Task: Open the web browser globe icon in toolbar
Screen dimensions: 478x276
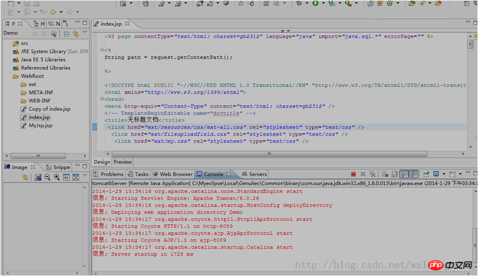Action: tap(226, 3)
